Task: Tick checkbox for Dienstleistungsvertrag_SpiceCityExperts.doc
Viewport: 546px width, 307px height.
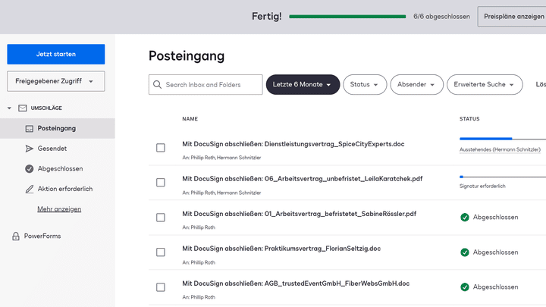Action: pos(161,148)
